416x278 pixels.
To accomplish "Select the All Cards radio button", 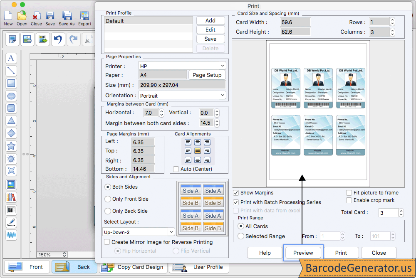I will (x=240, y=226).
